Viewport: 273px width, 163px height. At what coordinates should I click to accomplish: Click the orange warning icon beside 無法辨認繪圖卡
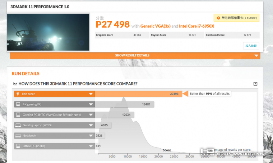pyautogui.click(x=218, y=18)
